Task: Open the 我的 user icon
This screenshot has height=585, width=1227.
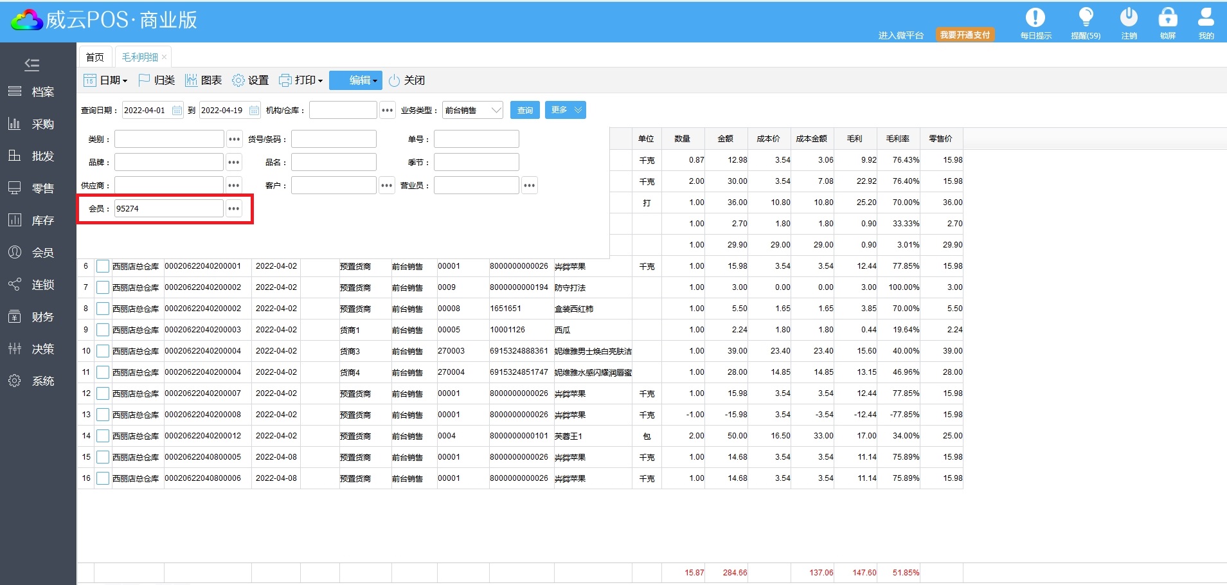Action: 1206,17
